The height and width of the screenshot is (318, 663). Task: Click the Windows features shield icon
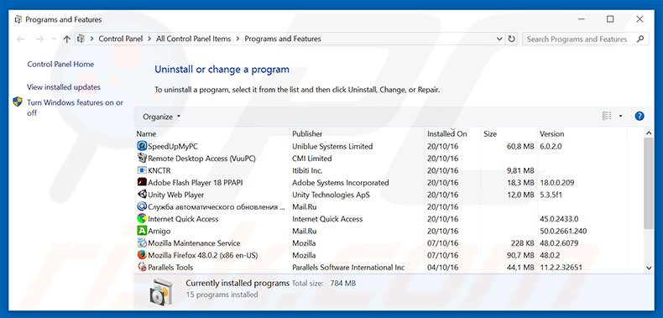coord(18,102)
